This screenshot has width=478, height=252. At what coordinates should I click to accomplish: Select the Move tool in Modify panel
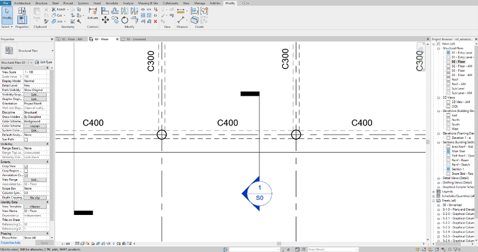(x=105, y=20)
